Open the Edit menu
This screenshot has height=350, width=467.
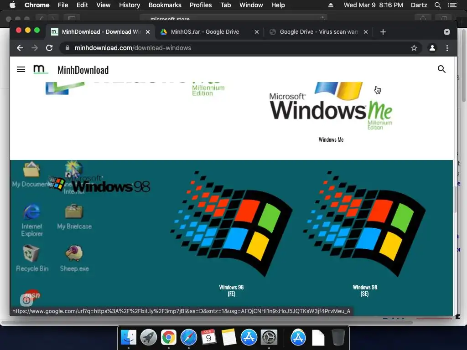point(82,5)
